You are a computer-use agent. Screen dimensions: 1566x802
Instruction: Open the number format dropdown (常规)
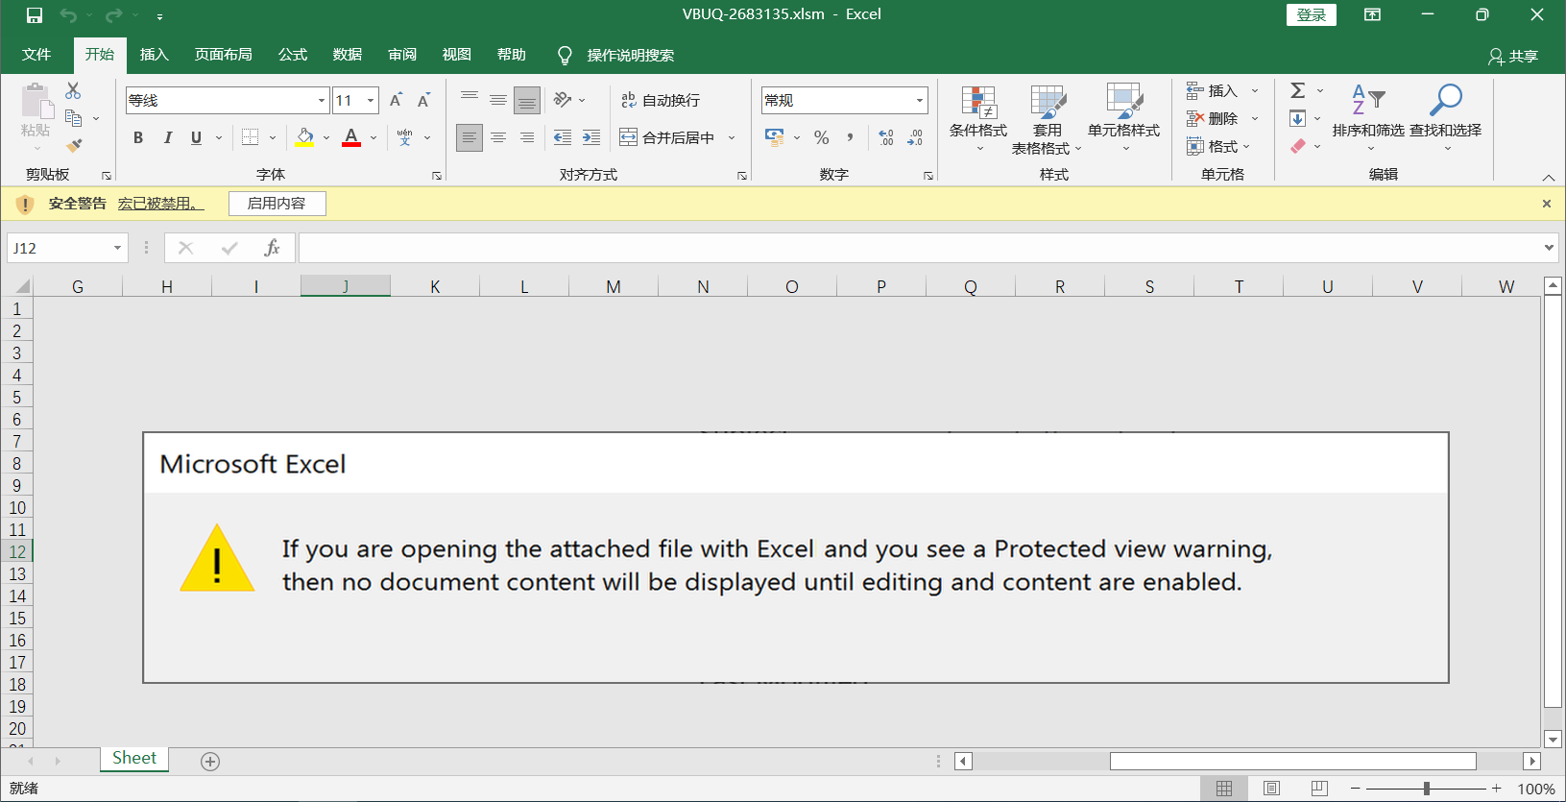tap(919, 100)
